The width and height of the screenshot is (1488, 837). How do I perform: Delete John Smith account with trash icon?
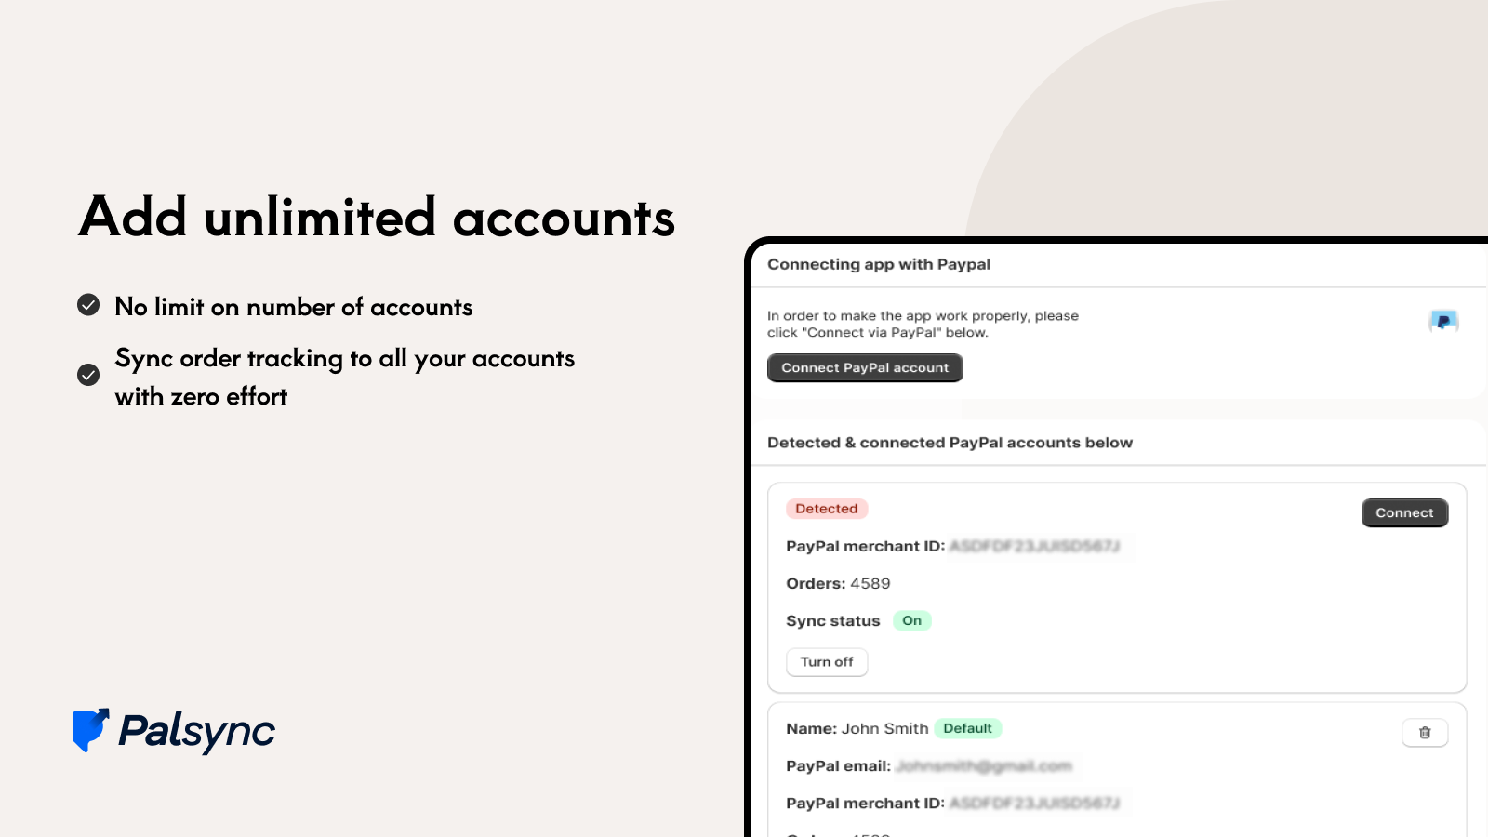click(x=1425, y=733)
